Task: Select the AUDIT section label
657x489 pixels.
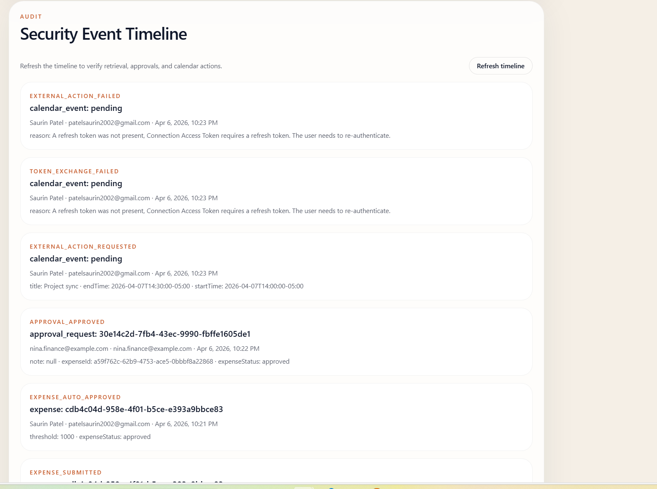Action: pos(31,17)
